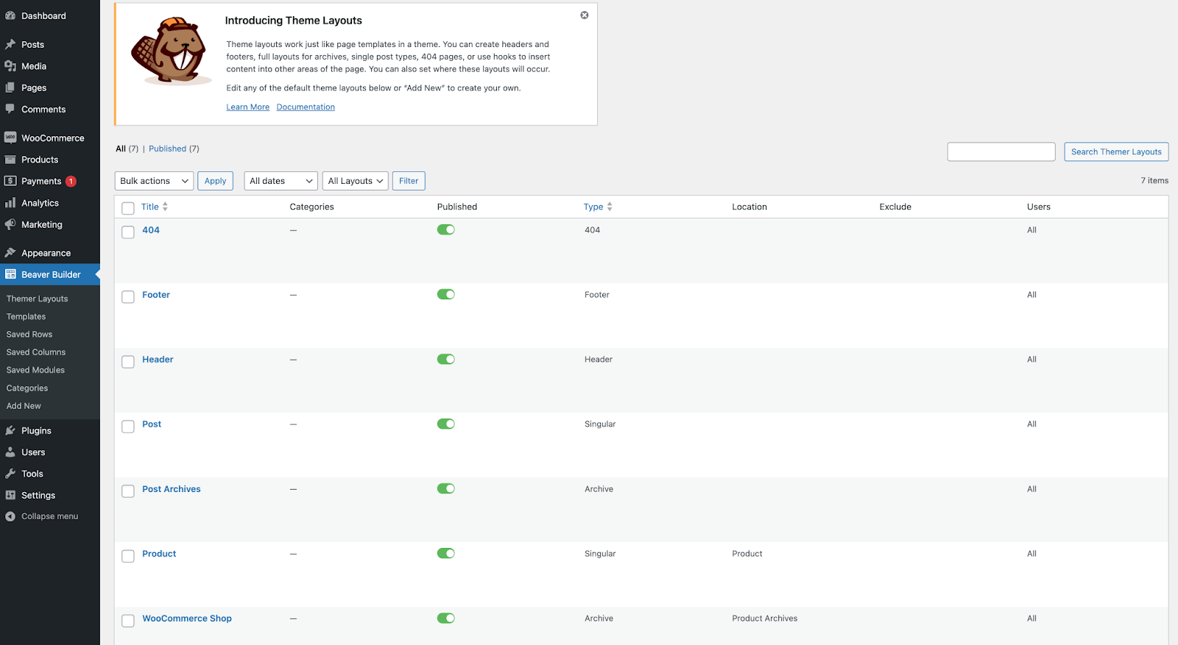The image size is (1178, 645).
Task: Click the Dashboard gauge icon
Action: point(10,15)
